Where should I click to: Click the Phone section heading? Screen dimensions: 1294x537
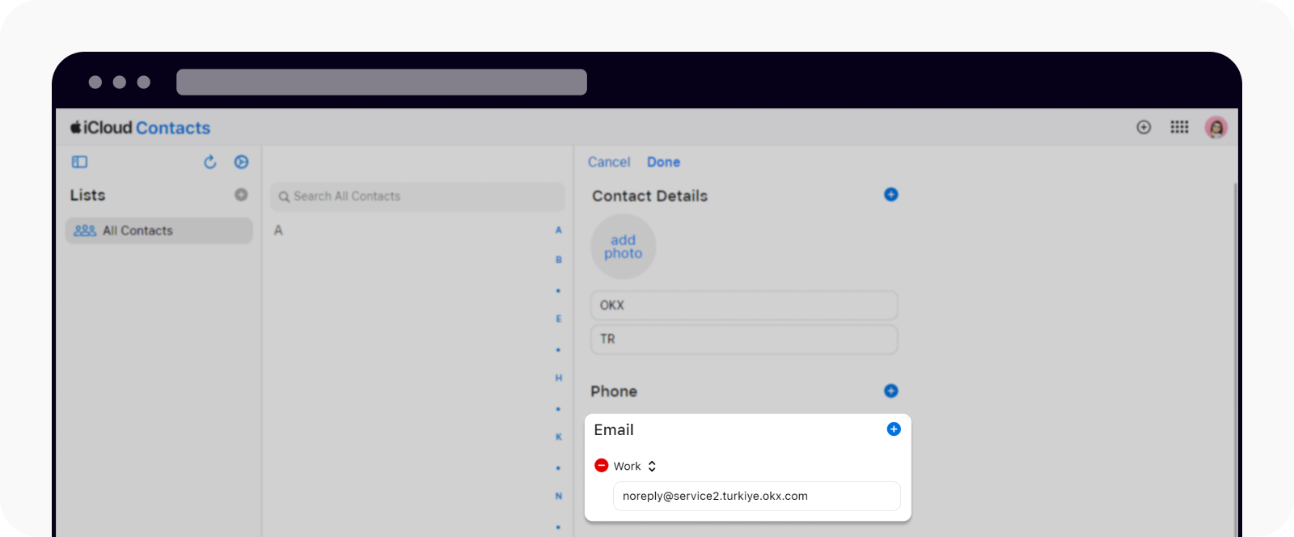click(x=614, y=391)
